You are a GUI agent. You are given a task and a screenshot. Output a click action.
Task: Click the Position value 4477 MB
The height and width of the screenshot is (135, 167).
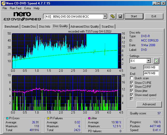tap(155, 126)
